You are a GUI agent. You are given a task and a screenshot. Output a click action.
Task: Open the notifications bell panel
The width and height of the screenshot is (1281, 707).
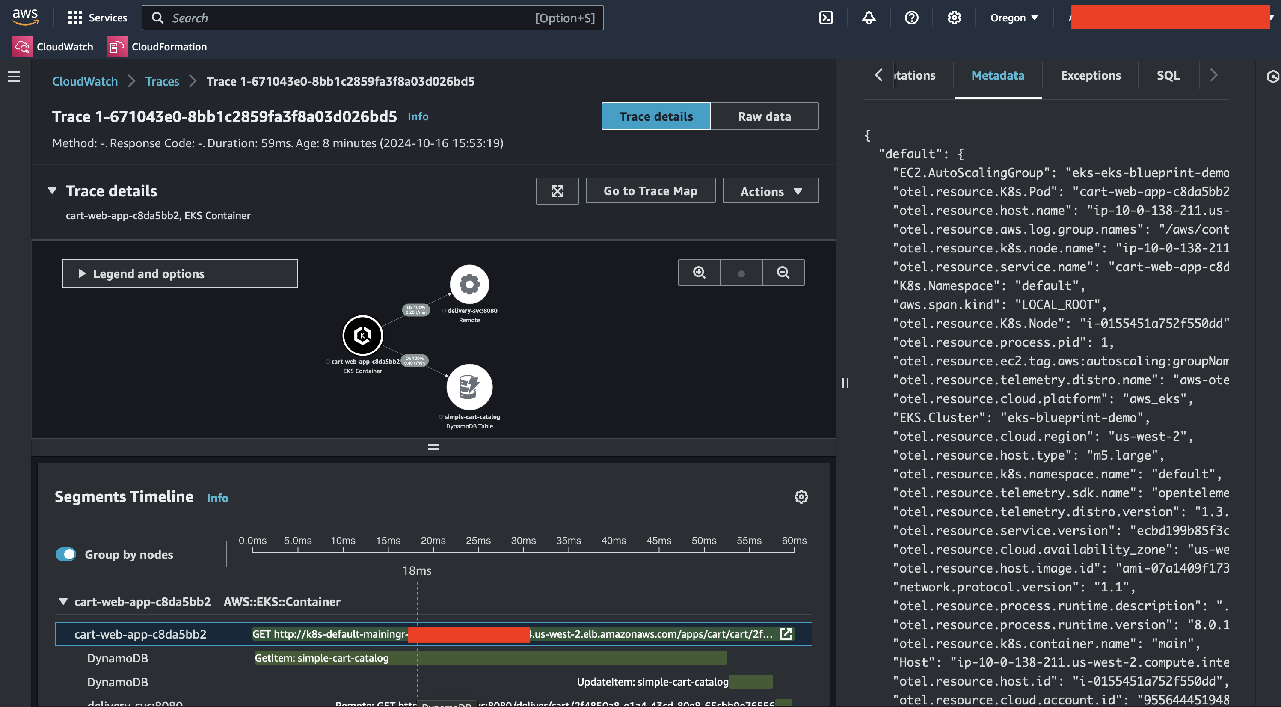pos(868,18)
